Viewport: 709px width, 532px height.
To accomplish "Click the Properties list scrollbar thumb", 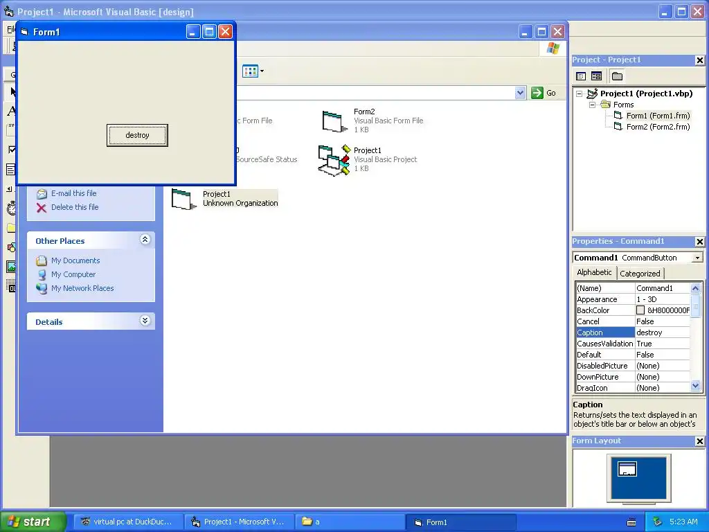I will [x=695, y=306].
